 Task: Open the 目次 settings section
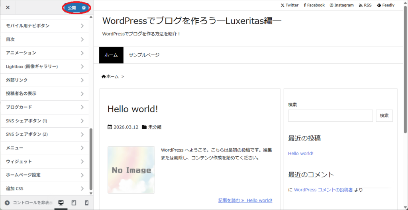pyautogui.click(x=45, y=39)
